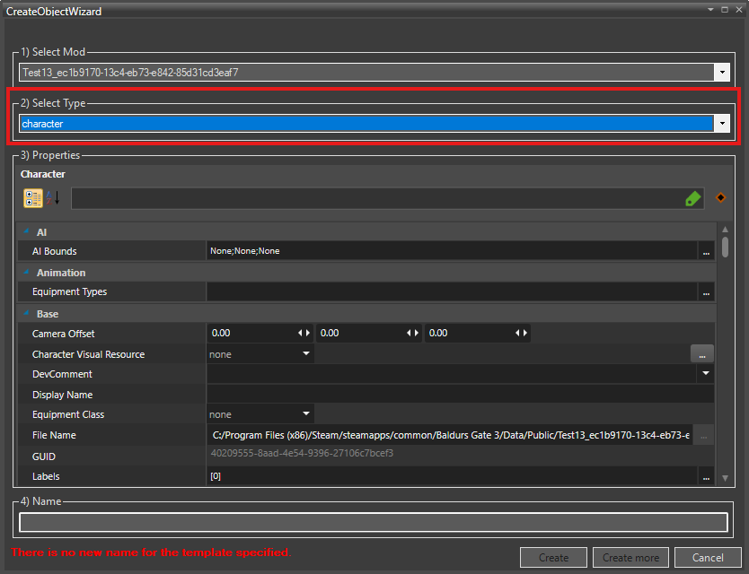749x574 pixels.
Task: Click the orange diamond icon beside search
Action: pos(721,197)
